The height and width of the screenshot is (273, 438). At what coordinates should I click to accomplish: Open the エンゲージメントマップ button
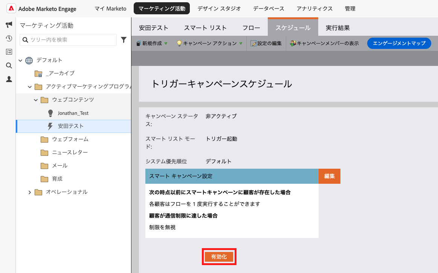(x=399, y=43)
